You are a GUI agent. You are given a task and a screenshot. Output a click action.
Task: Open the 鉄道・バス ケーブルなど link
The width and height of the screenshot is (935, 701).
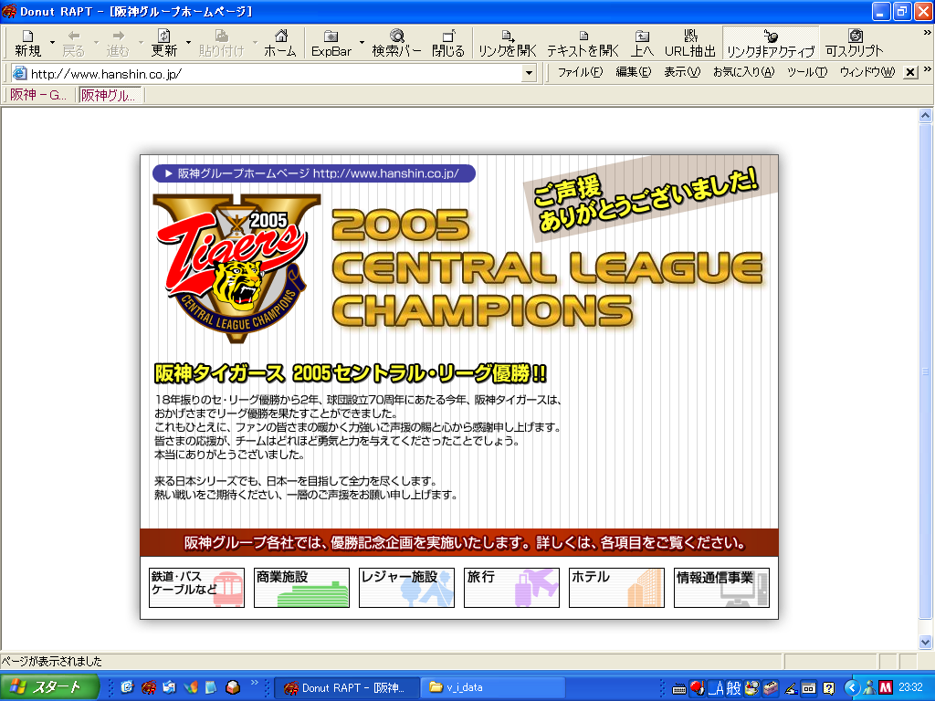196,588
